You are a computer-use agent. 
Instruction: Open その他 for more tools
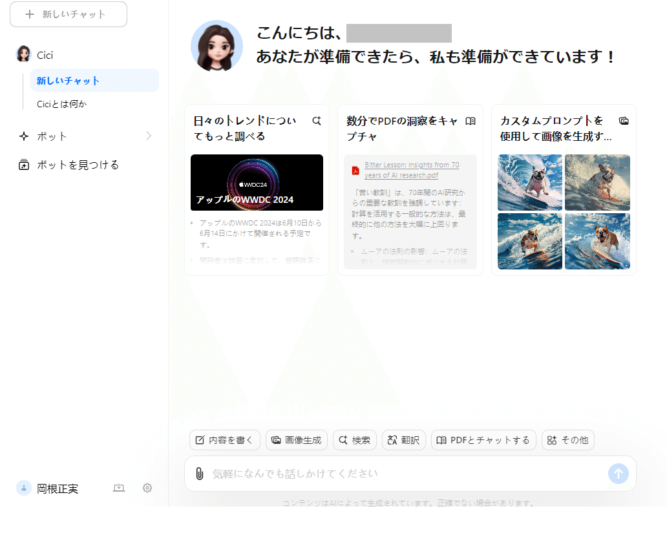567,440
